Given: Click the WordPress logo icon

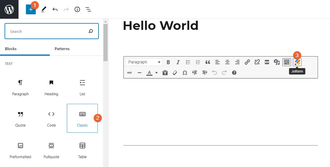Looking at the screenshot, I should click(9, 9).
